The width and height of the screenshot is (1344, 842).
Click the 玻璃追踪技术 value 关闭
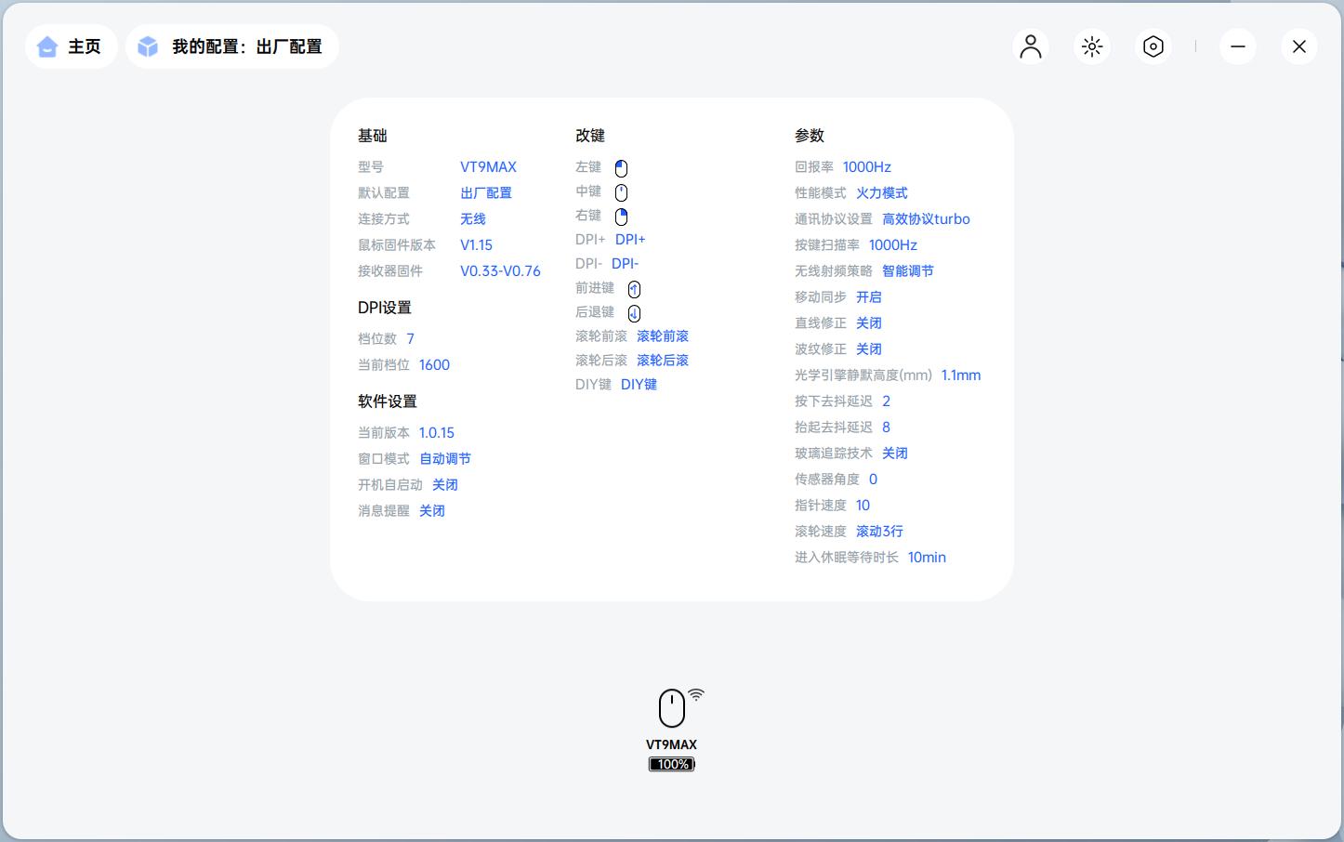click(895, 454)
